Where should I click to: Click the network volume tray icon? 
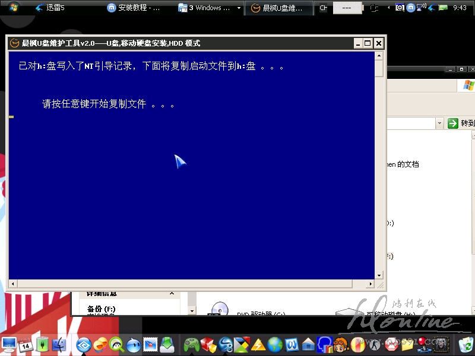[x=421, y=7]
